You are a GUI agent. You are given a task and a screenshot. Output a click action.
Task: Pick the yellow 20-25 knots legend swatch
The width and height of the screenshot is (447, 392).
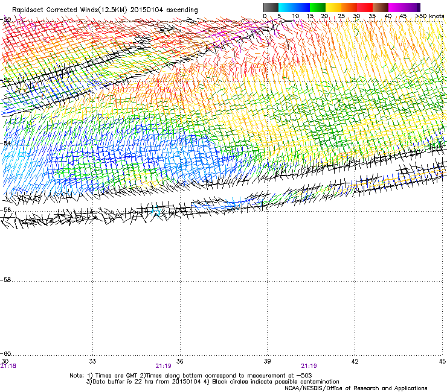[x=333, y=7]
